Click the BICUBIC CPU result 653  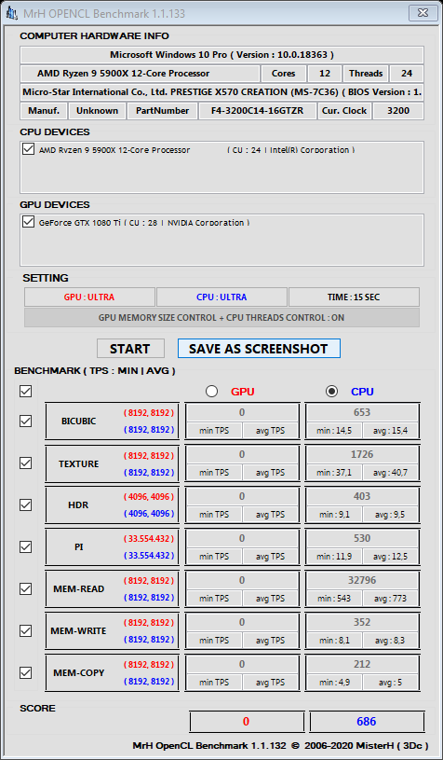(362, 412)
